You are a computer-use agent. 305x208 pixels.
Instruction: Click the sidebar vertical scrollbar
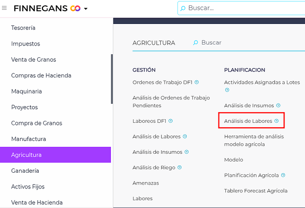[x=112, y=78]
